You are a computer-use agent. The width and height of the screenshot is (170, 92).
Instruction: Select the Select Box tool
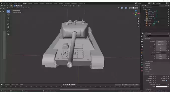coord(8,11)
